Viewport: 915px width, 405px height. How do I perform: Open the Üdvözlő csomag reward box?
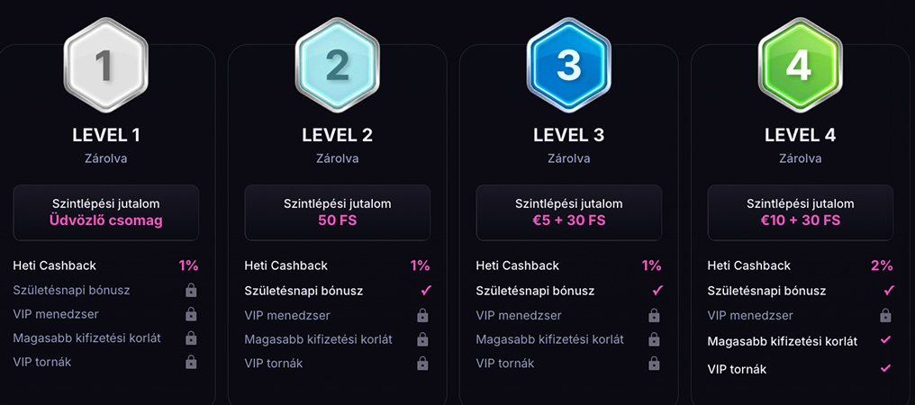pos(105,212)
